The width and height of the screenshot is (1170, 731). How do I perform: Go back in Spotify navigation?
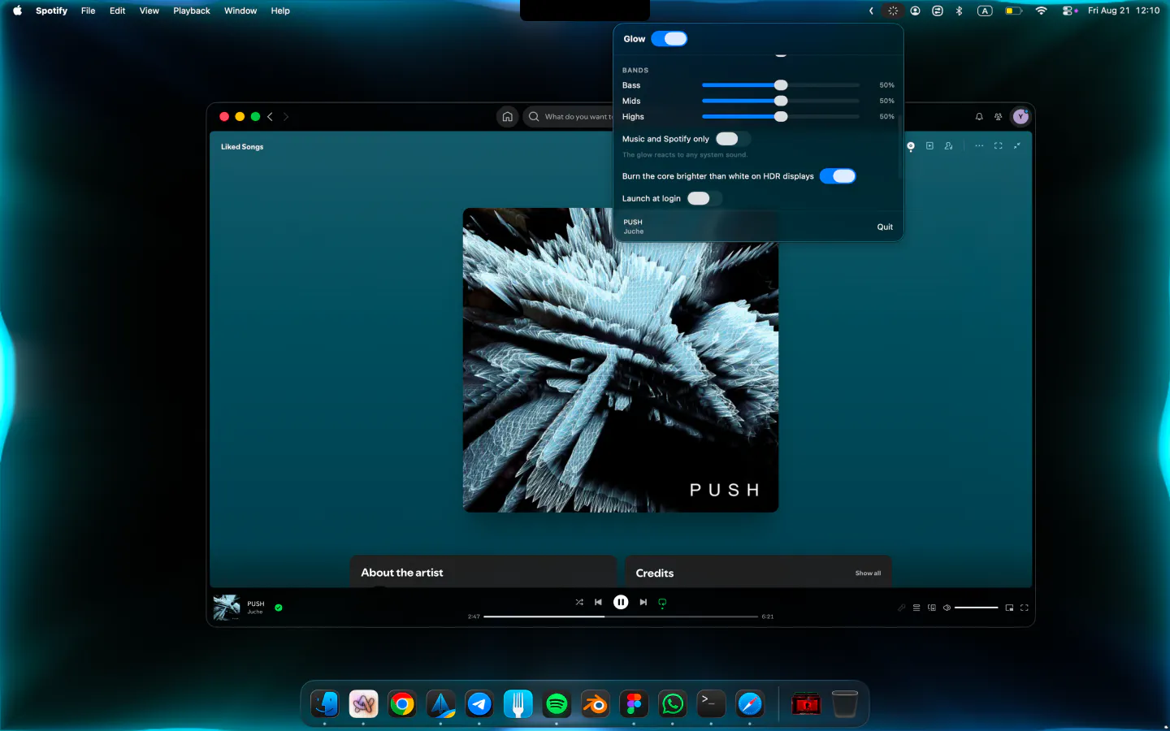click(270, 117)
